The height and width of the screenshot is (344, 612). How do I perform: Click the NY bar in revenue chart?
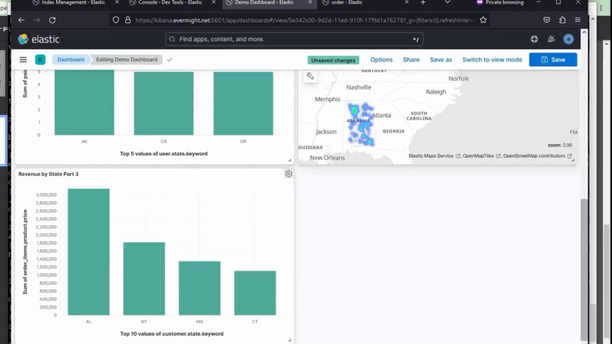click(144, 279)
